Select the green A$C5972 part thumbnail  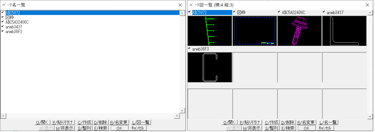click(x=210, y=31)
